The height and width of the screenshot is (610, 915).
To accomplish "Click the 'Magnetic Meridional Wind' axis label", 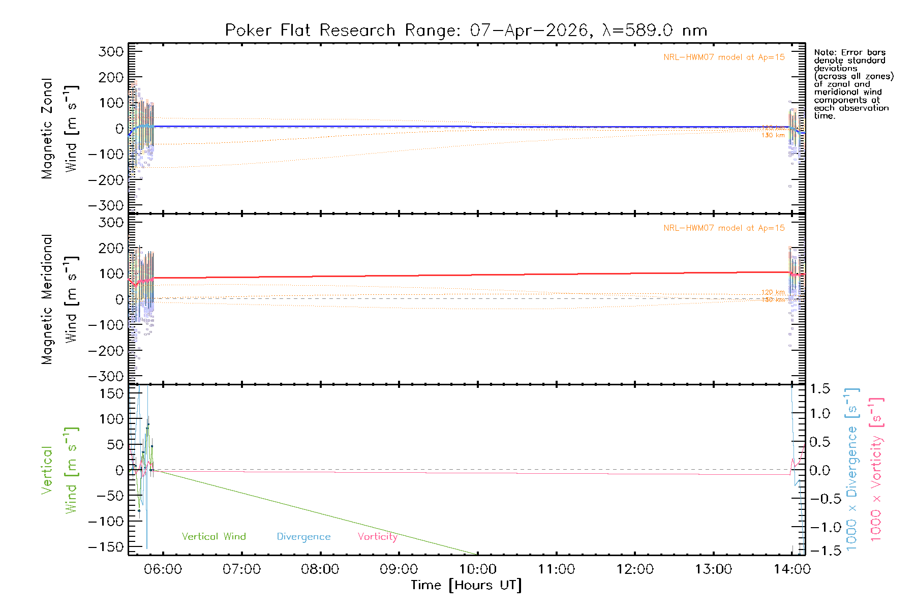I will click(58, 299).
